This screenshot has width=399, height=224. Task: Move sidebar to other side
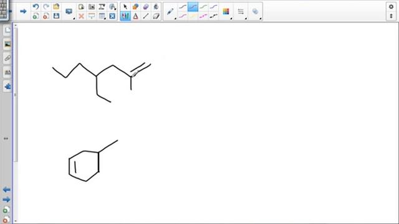(6, 138)
